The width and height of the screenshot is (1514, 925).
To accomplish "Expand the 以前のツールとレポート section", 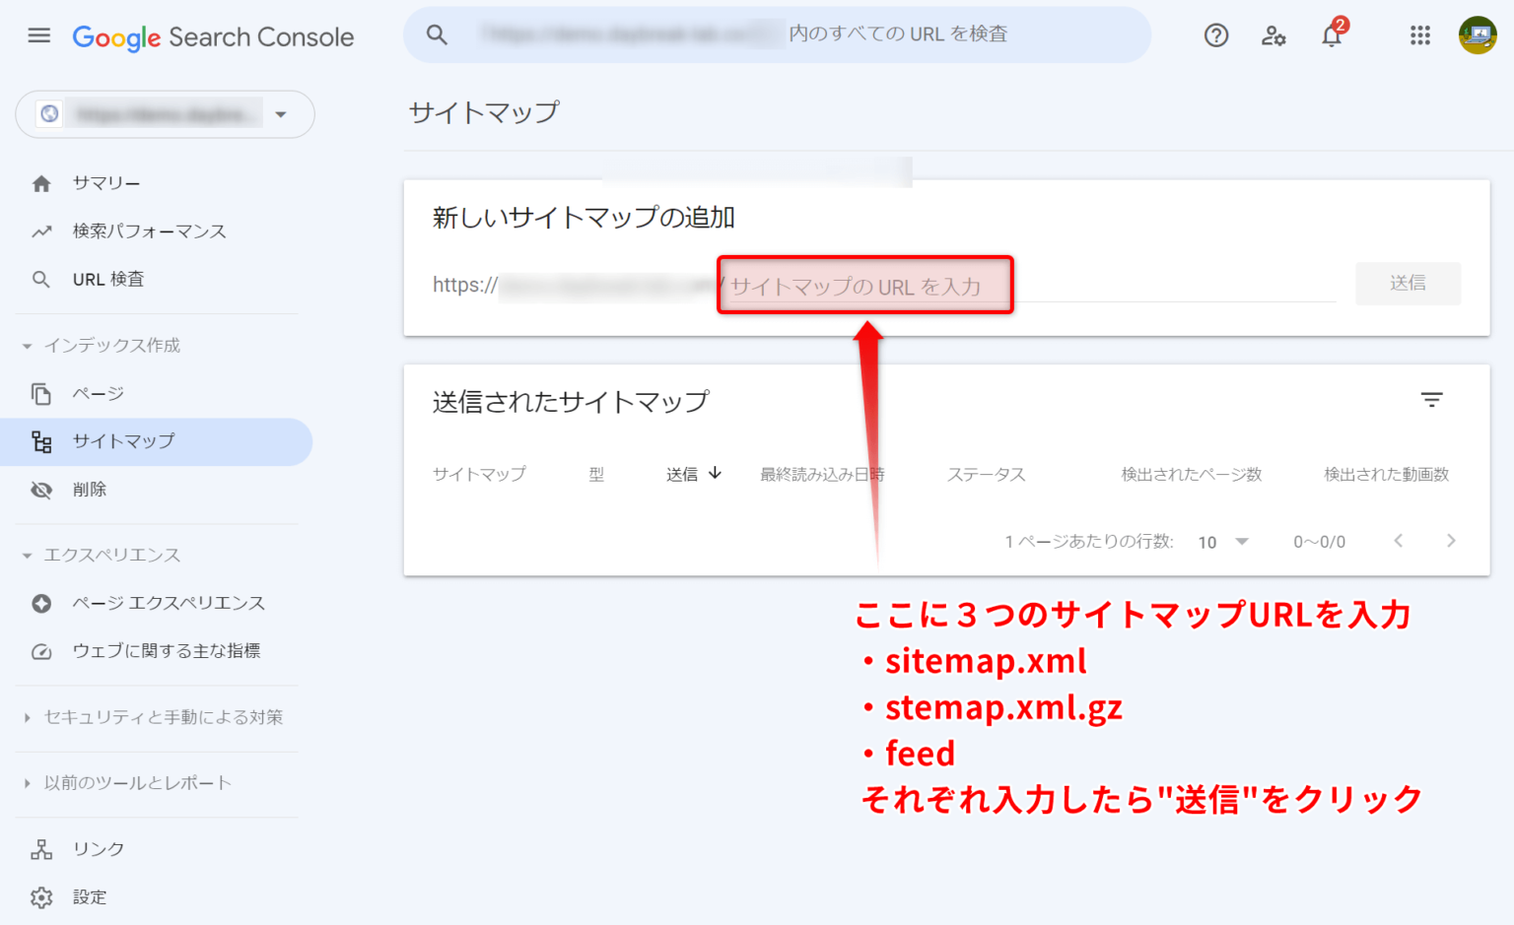I will click(x=137, y=782).
